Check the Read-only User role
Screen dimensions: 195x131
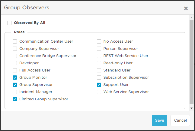(99, 63)
